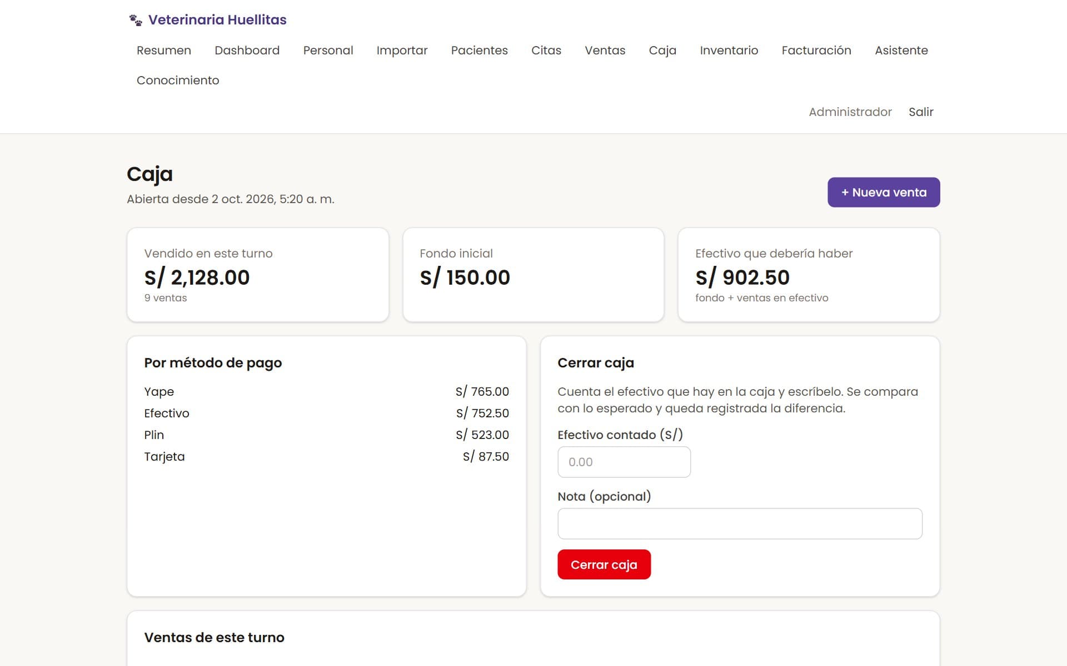This screenshot has height=666, width=1067.
Task: Click the paw print logo icon
Action: coord(136,20)
